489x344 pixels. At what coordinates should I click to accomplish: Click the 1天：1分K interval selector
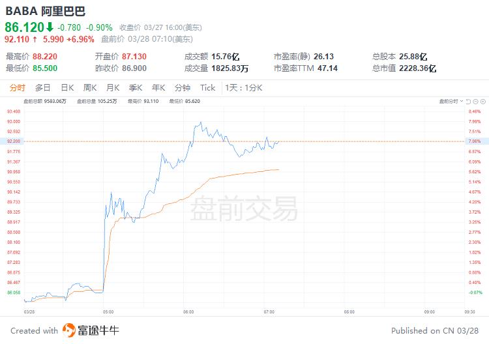coord(244,87)
